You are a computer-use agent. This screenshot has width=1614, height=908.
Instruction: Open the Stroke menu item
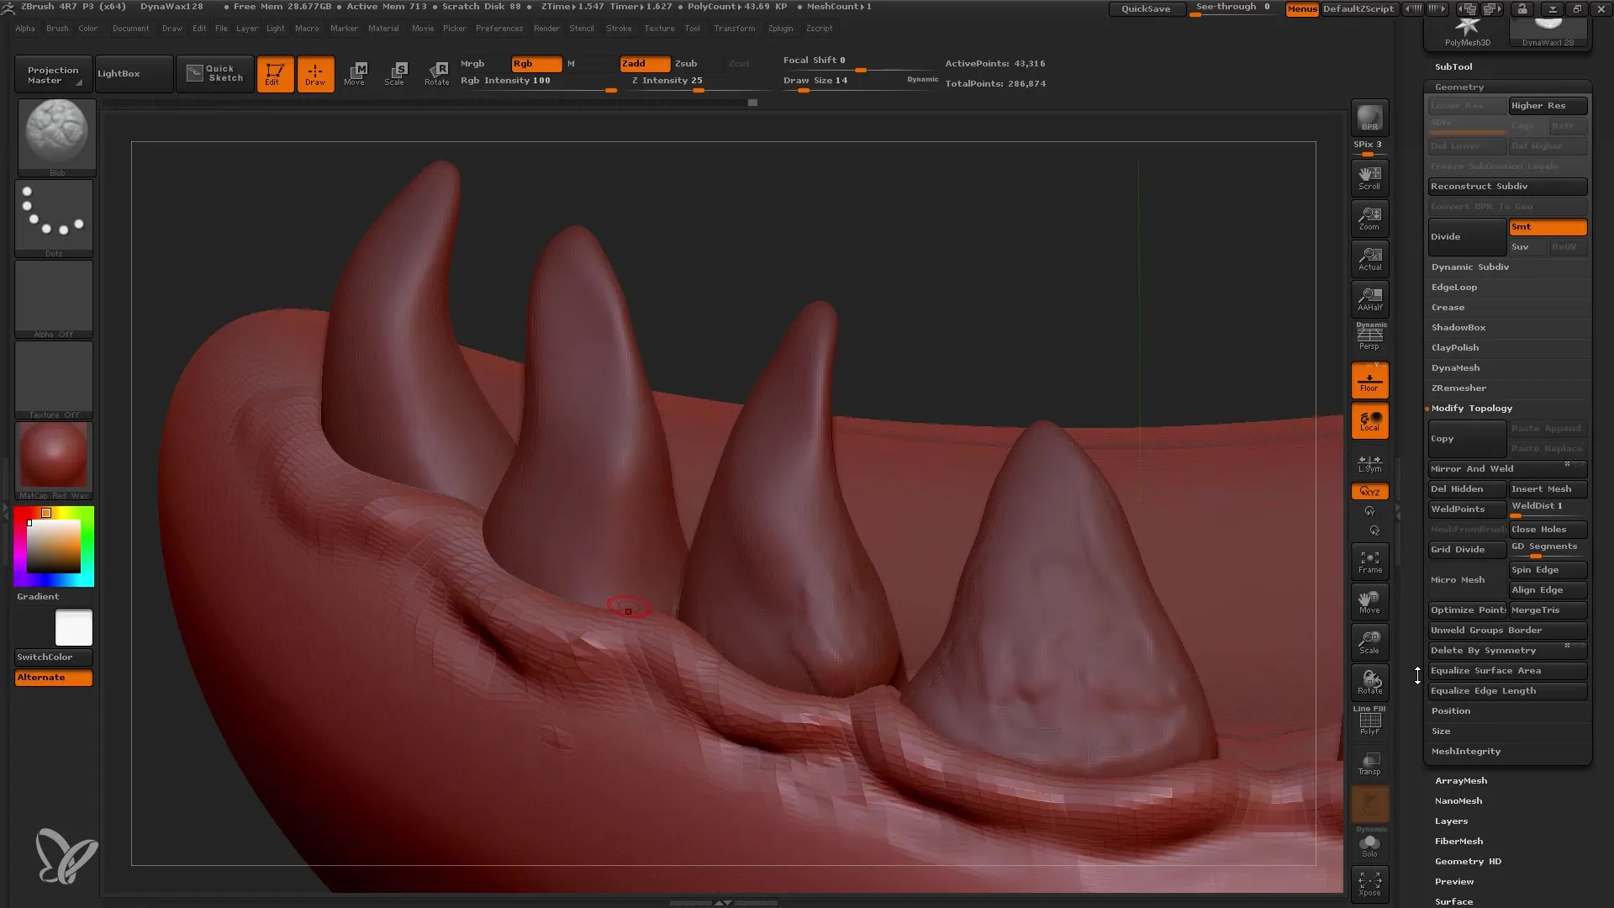click(619, 28)
